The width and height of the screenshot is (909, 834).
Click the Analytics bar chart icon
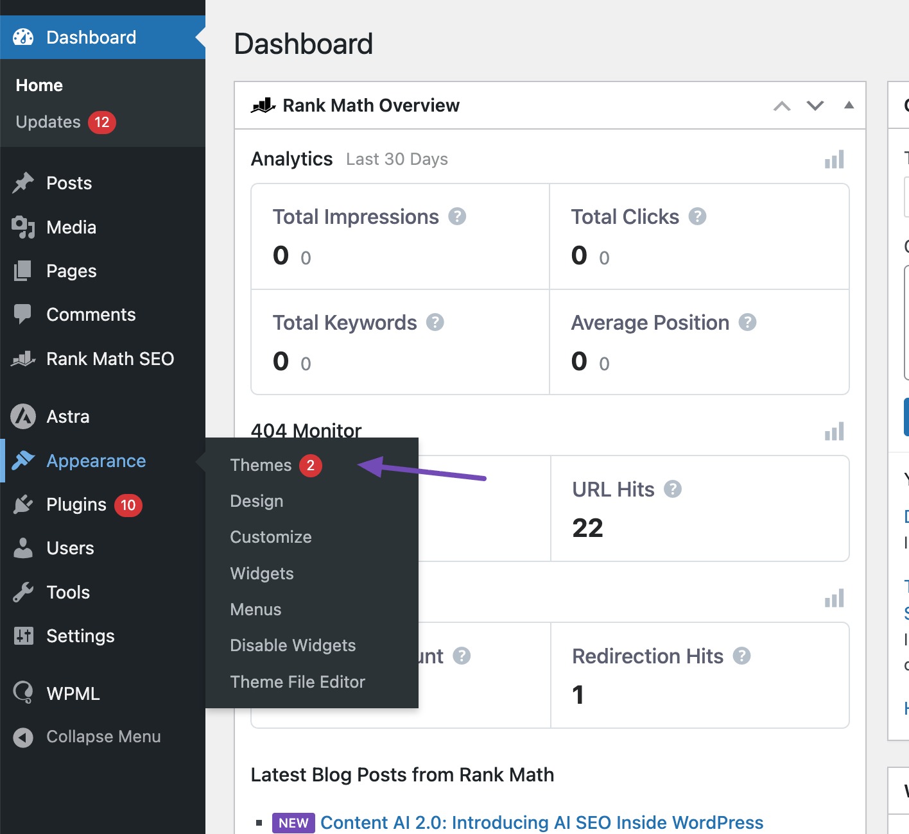(x=834, y=160)
